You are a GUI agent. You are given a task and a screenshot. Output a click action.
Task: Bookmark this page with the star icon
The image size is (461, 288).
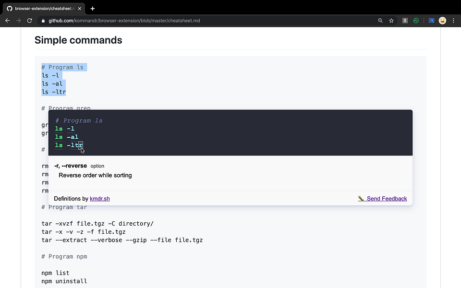tap(391, 21)
